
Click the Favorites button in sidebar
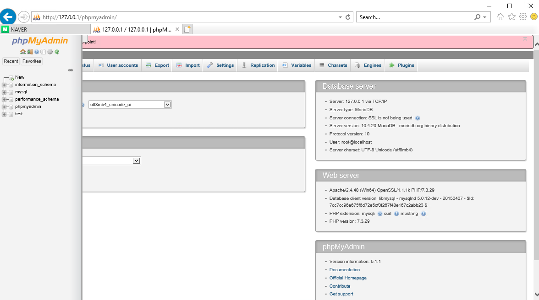click(x=32, y=61)
